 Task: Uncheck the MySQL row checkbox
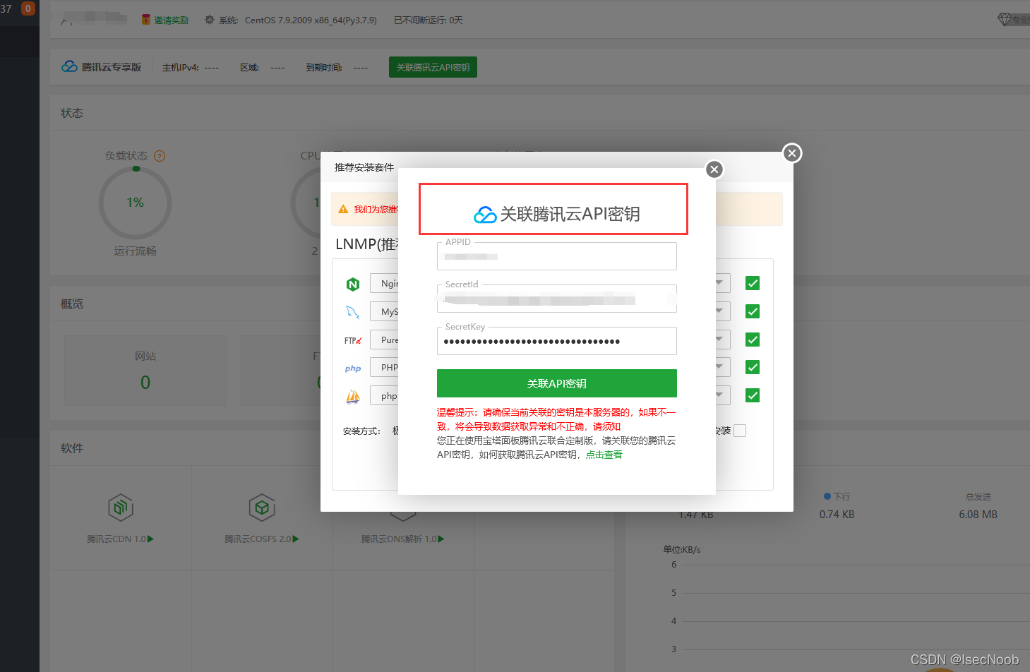753,311
